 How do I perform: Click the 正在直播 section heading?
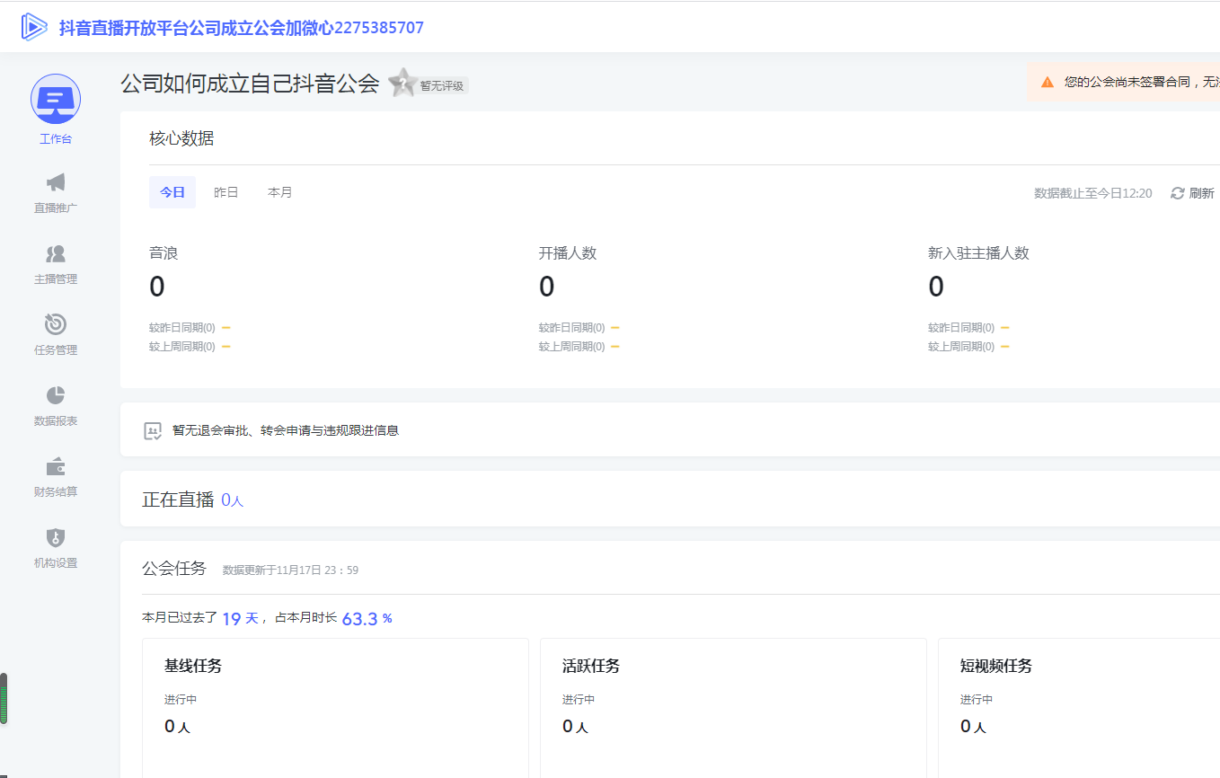pos(178,500)
